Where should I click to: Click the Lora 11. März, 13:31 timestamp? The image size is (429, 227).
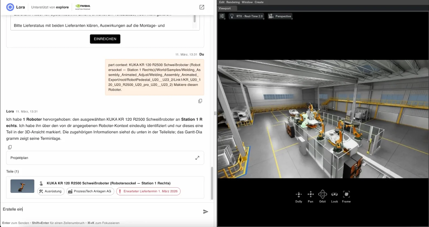[x=27, y=111]
